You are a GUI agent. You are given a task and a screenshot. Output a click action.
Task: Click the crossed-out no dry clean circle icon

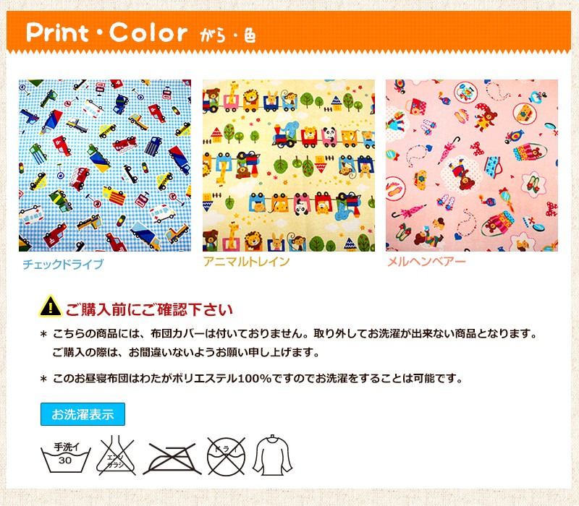[x=226, y=456]
